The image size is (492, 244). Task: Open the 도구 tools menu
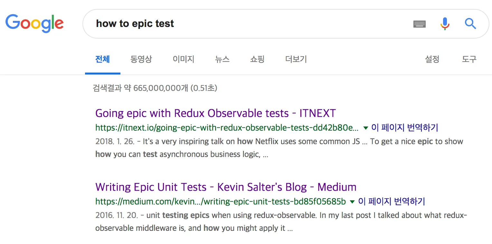[469, 59]
